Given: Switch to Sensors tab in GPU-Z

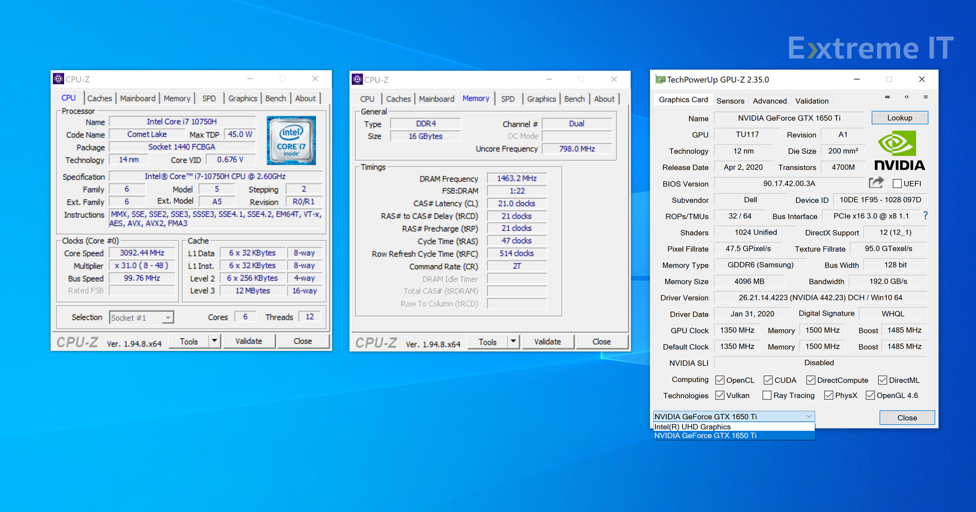Looking at the screenshot, I should [730, 101].
